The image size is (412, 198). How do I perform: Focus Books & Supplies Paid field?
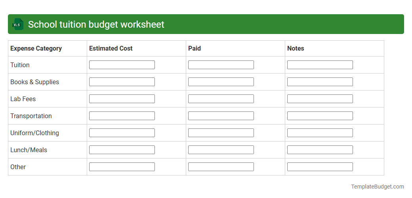[x=221, y=82]
